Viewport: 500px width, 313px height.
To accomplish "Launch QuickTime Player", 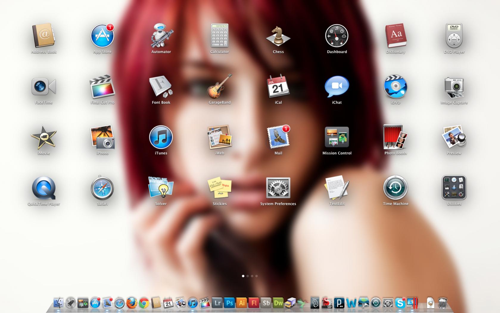I will (x=44, y=188).
